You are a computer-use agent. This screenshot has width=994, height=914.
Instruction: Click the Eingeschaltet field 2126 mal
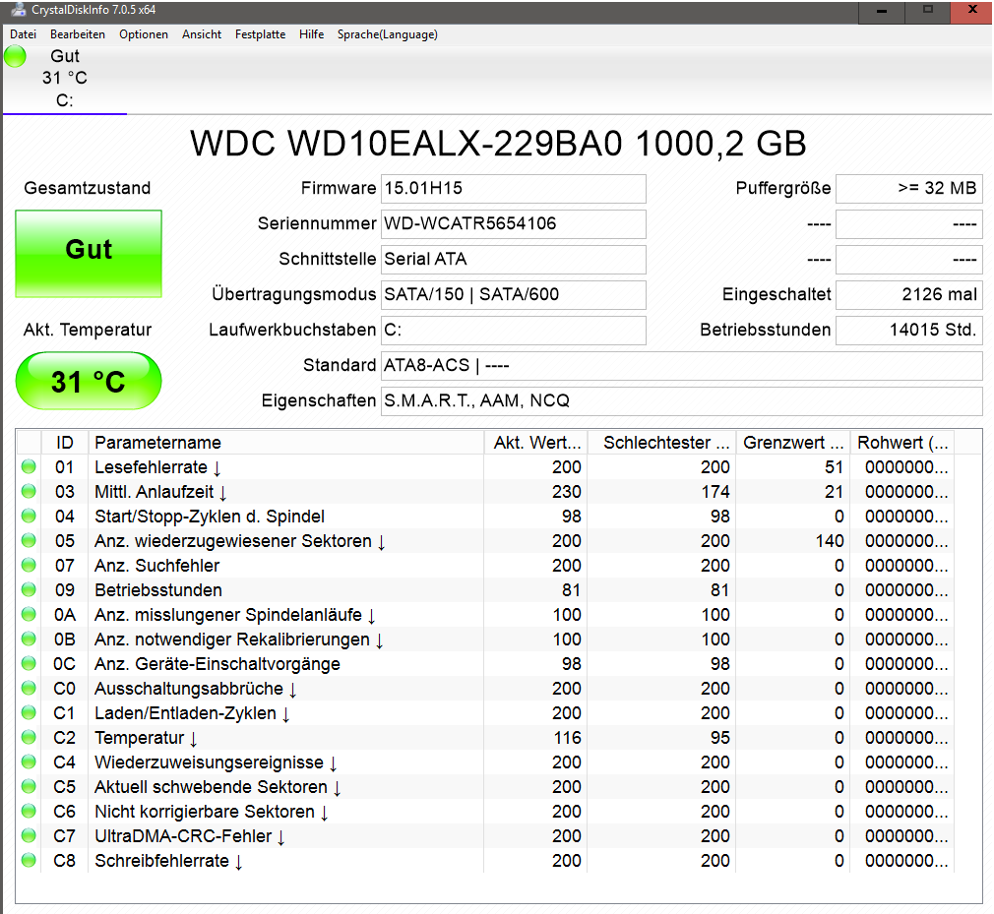click(909, 295)
